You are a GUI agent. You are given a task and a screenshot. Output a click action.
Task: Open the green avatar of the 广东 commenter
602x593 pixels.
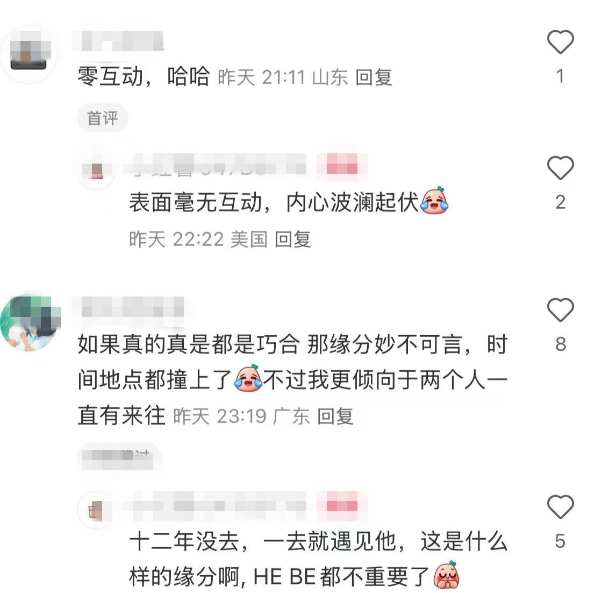(x=30, y=322)
